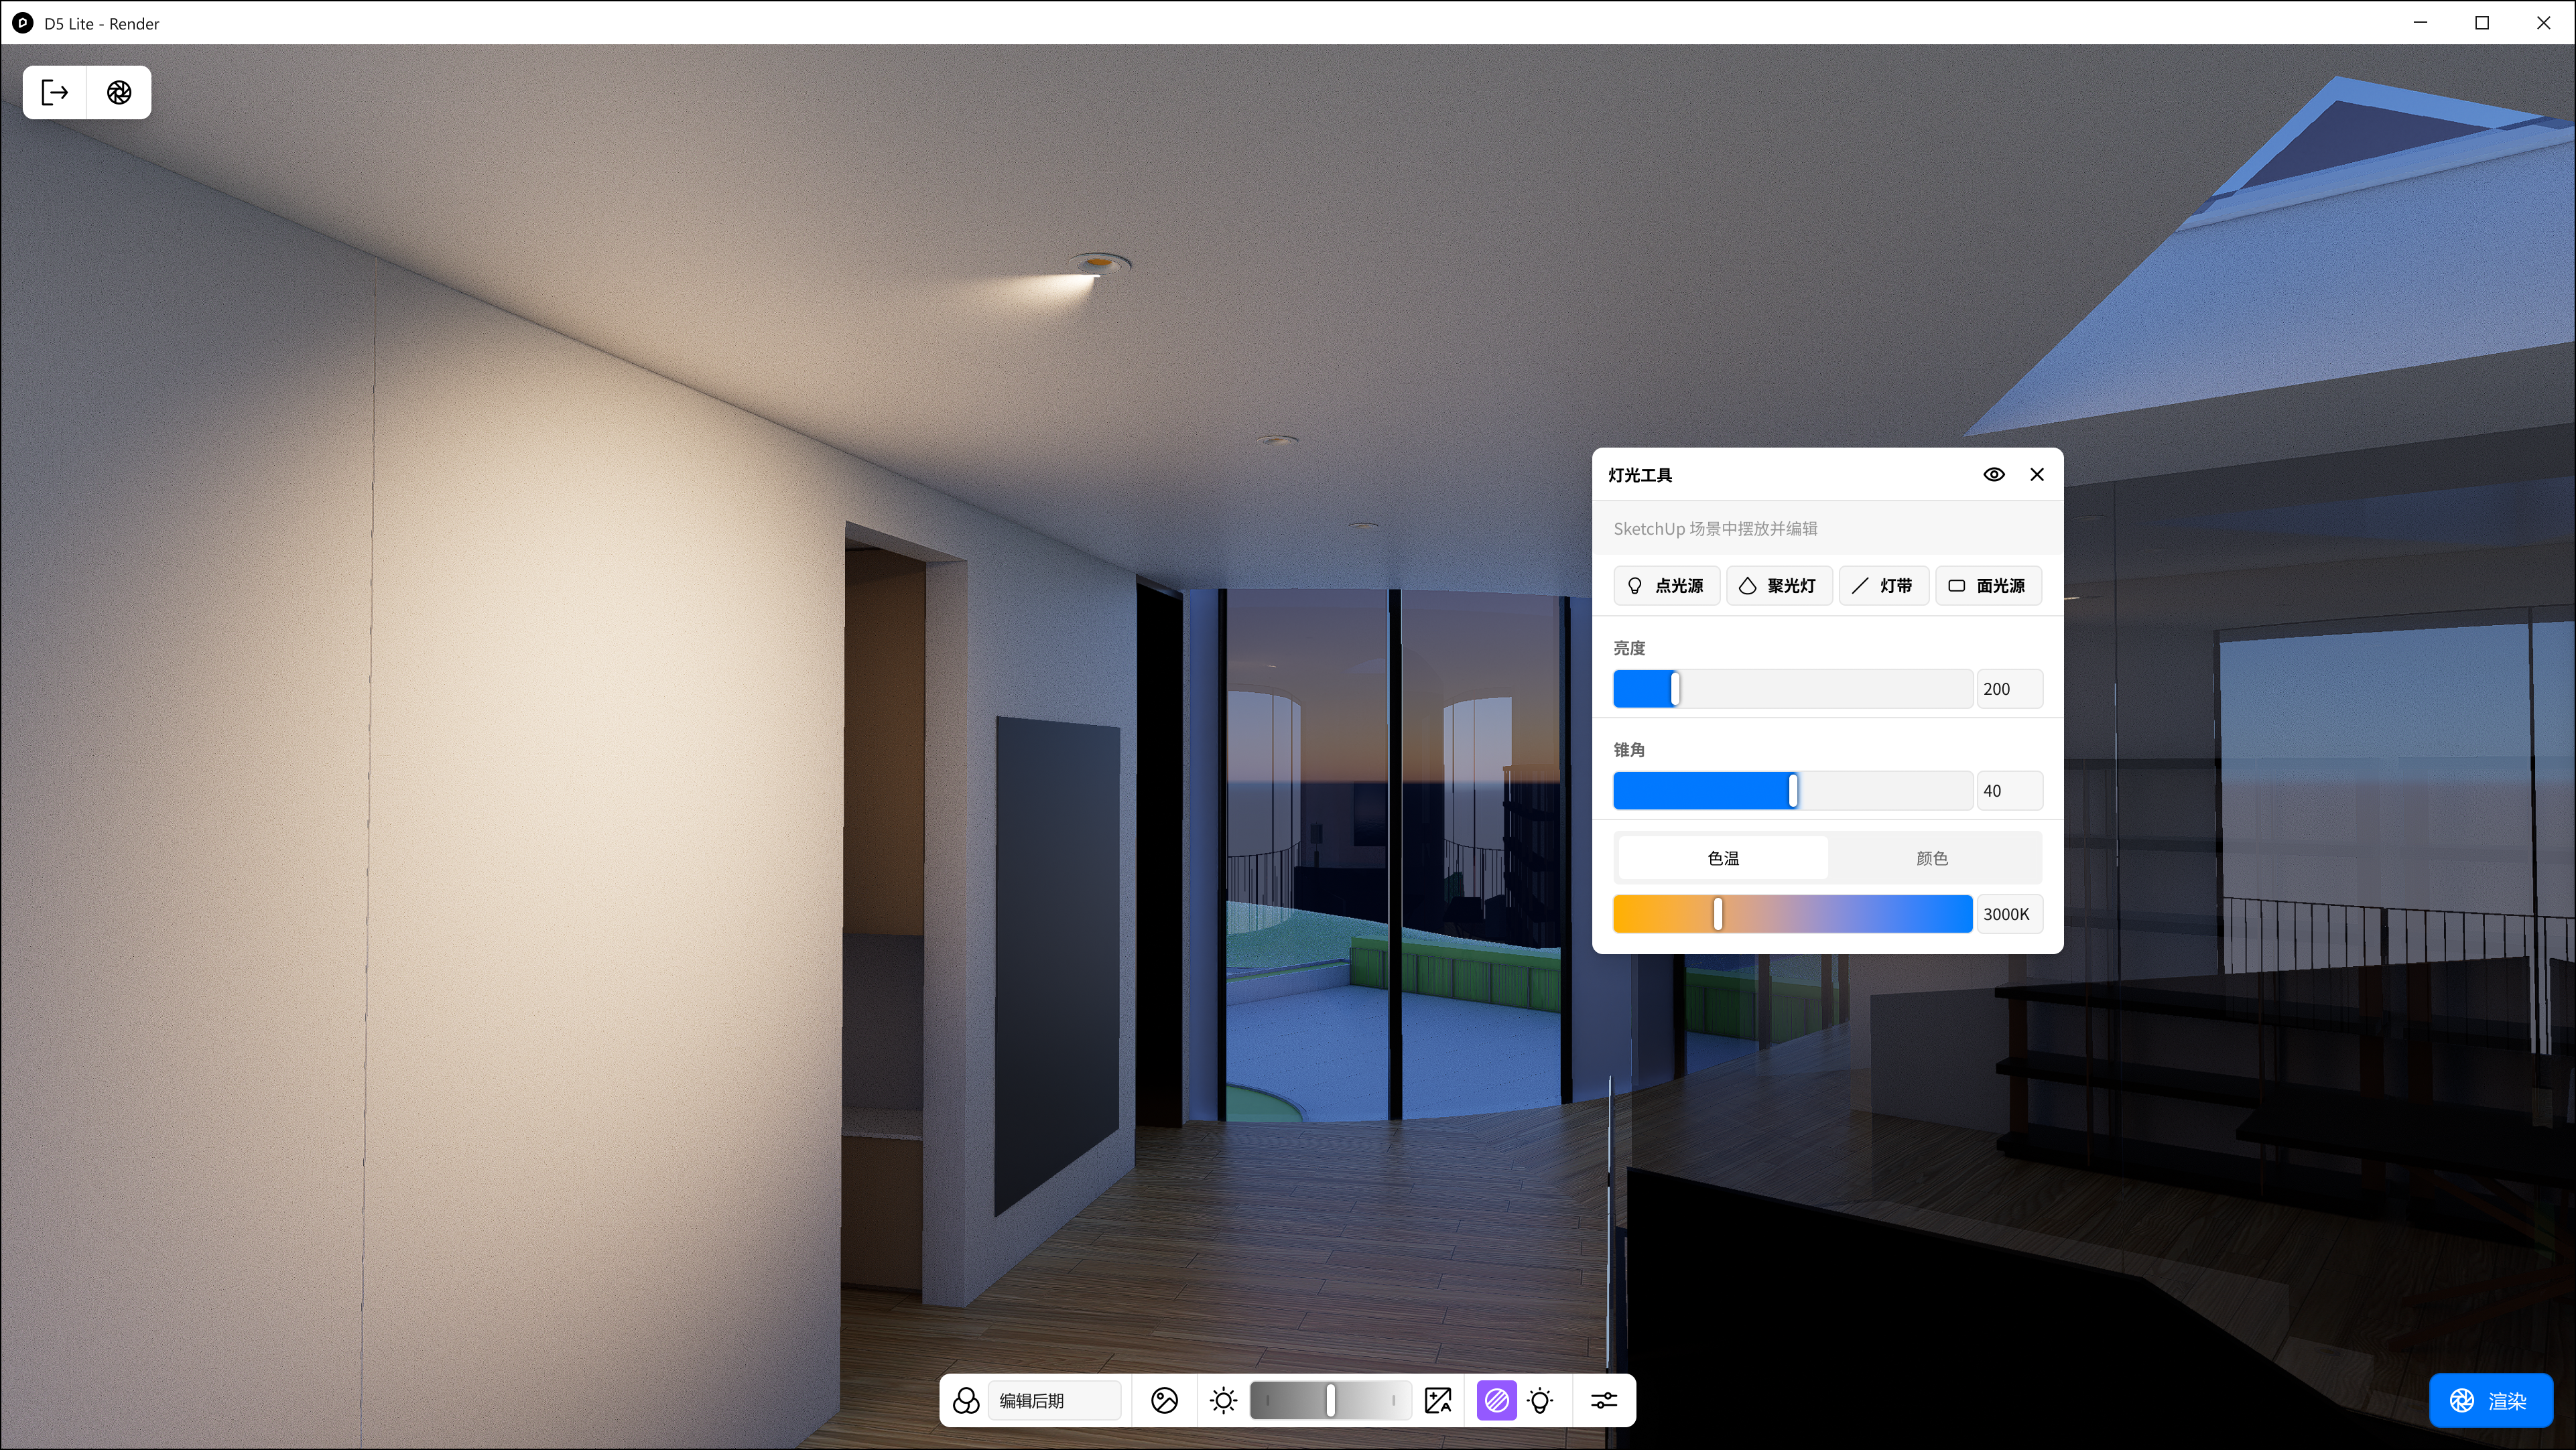The image size is (2576, 1450).
Task: Close the 灯光工具 panel
Action: (2037, 475)
